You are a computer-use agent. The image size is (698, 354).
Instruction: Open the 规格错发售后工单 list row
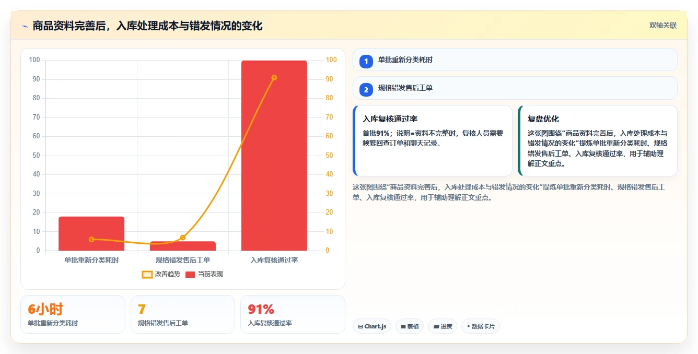[515, 88]
